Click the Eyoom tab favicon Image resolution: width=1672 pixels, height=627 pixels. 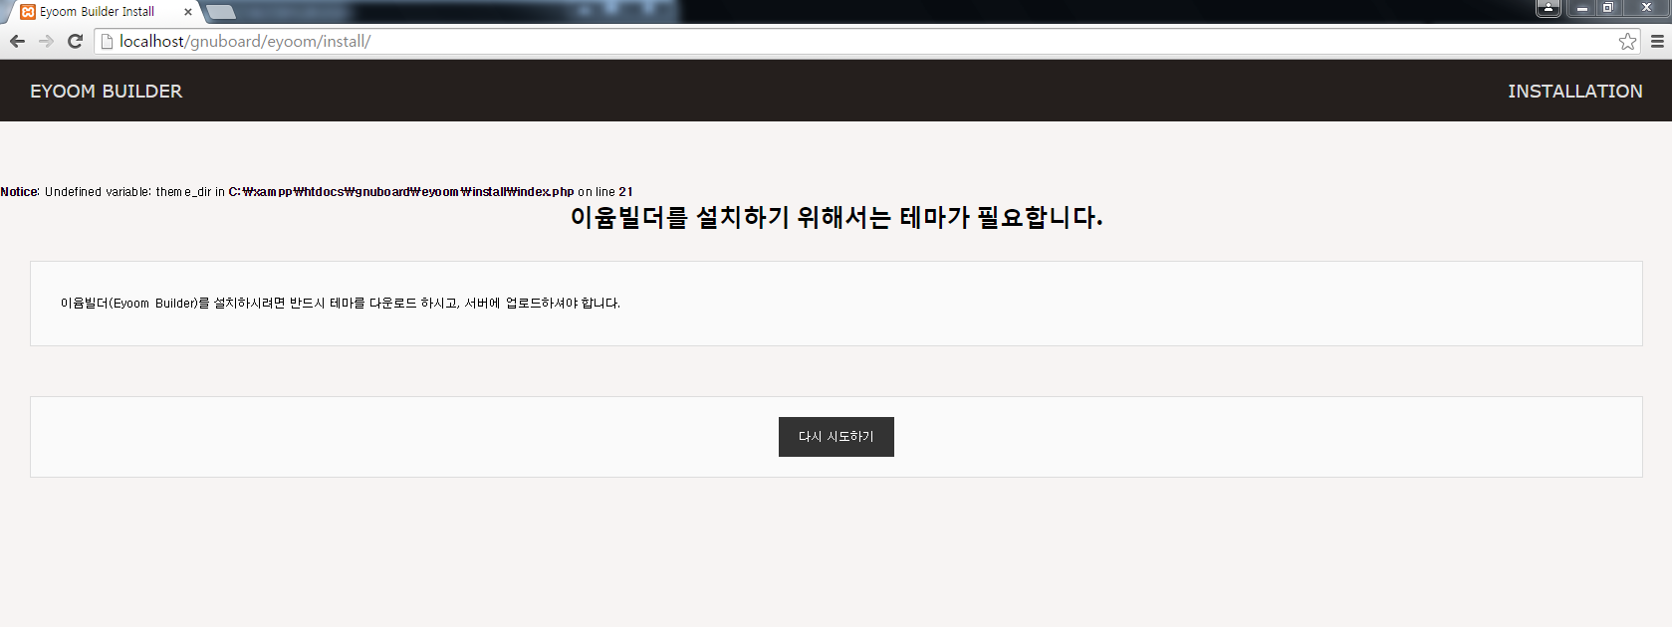28,12
